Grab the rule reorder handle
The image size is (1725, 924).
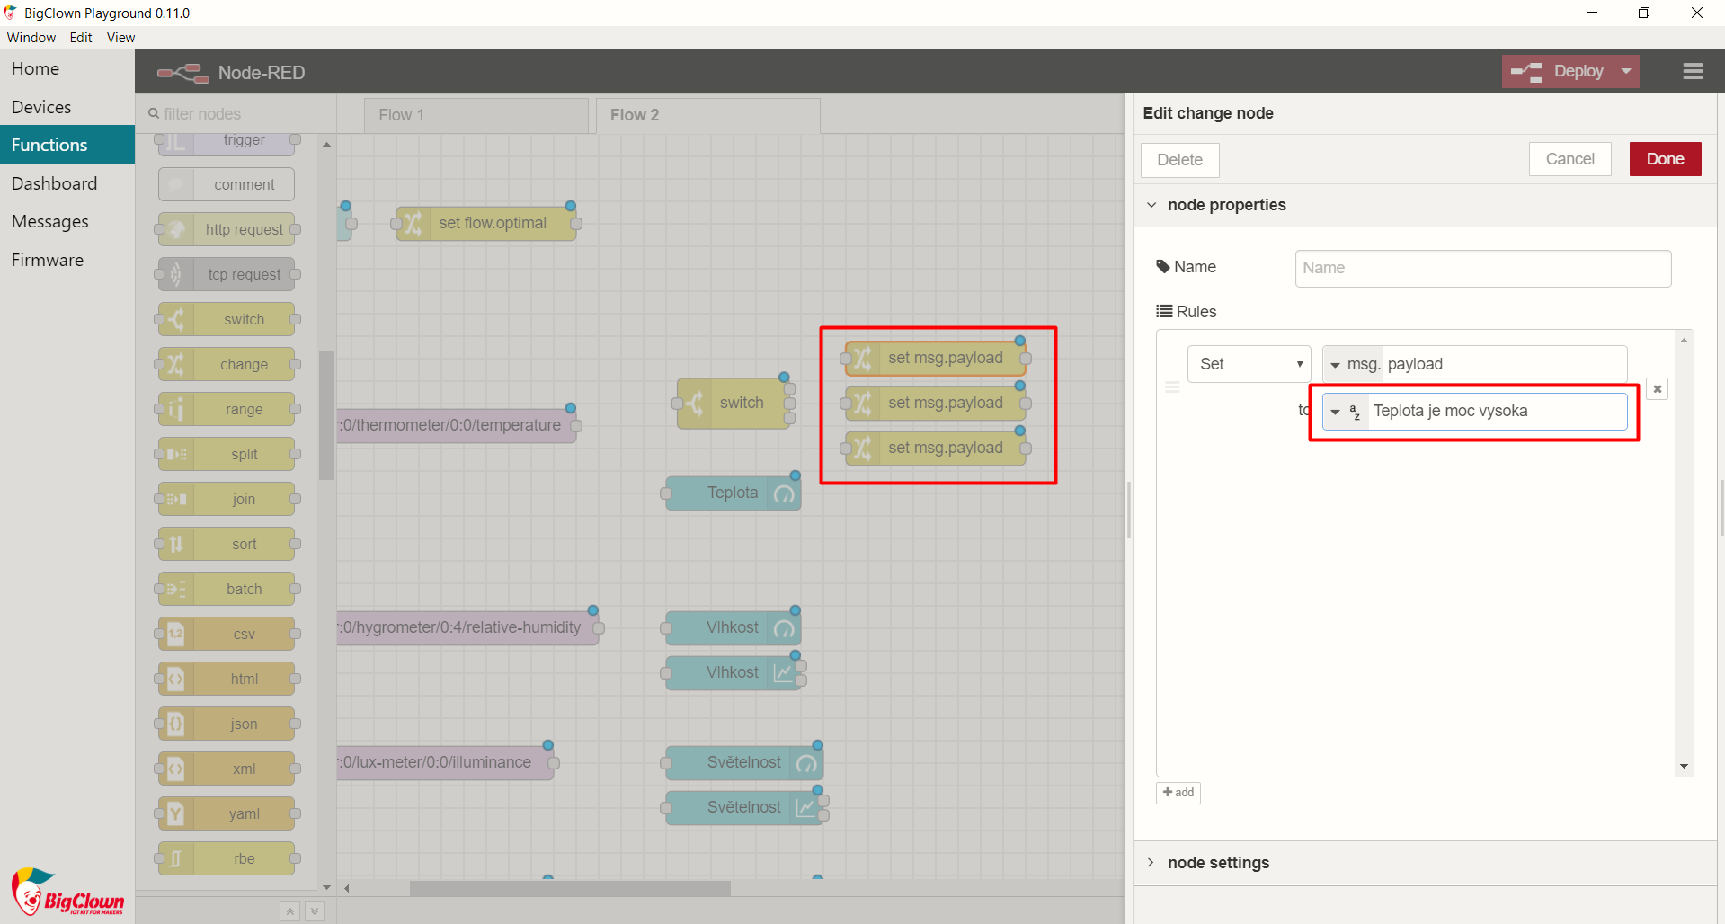coord(1172,387)
